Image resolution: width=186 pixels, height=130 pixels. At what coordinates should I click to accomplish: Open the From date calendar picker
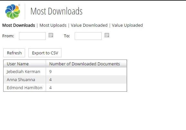(x=51, y=35)
